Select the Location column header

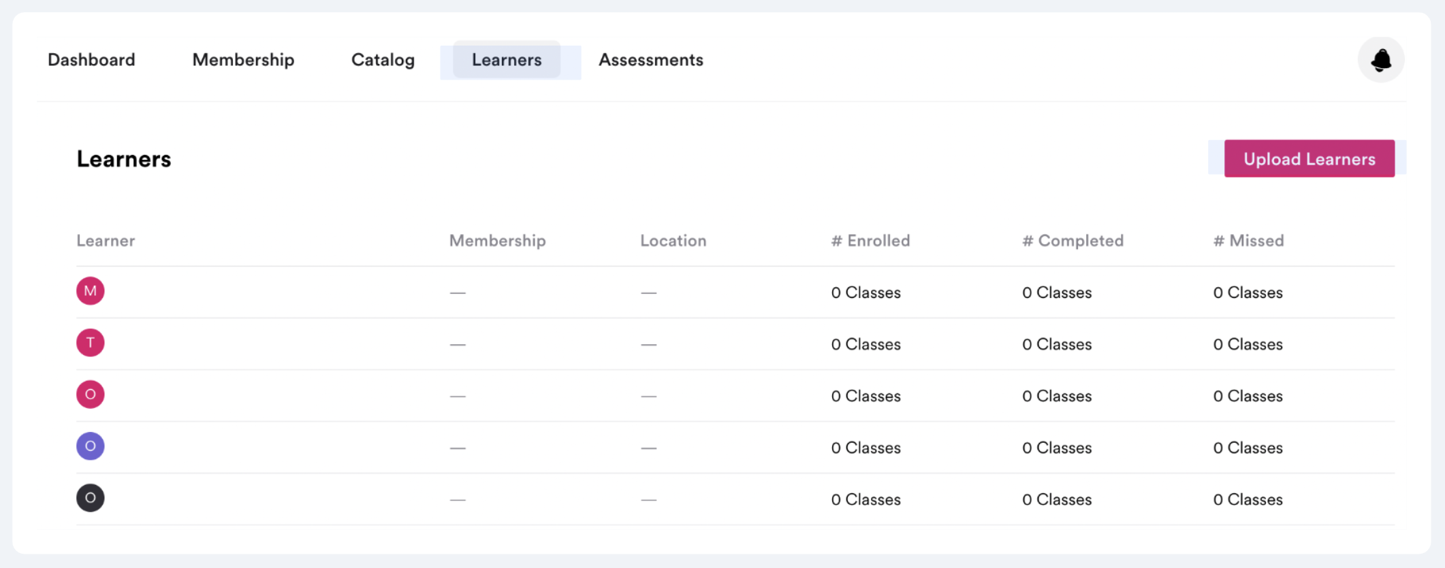click(673, 240)
